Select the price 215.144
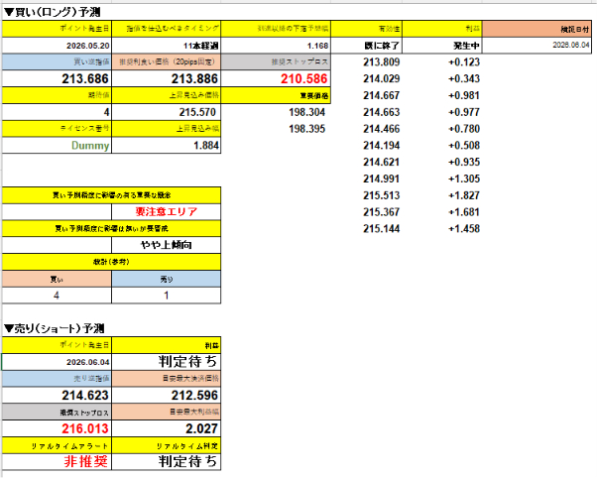Screen dimensions: 597x478 point(381,228)
